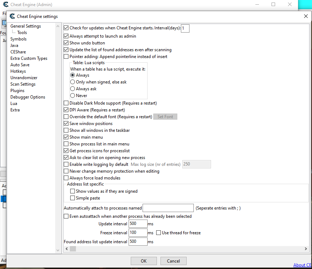This screenshot has height=269, width=312.
Task: Select Plugins in the settings tree
Action: [x=17, y=91]
